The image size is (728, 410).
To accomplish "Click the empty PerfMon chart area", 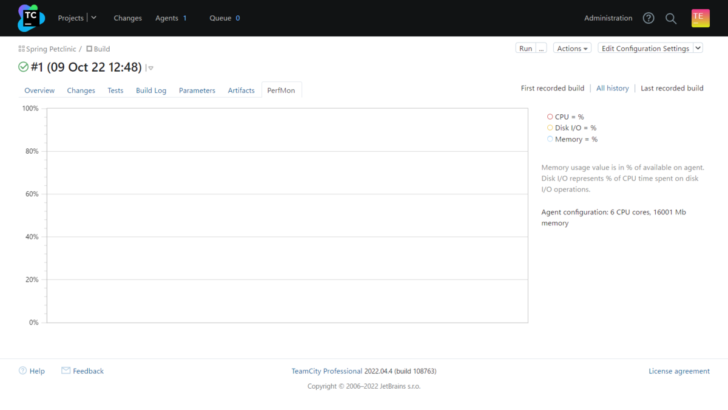I will [287, 216].
